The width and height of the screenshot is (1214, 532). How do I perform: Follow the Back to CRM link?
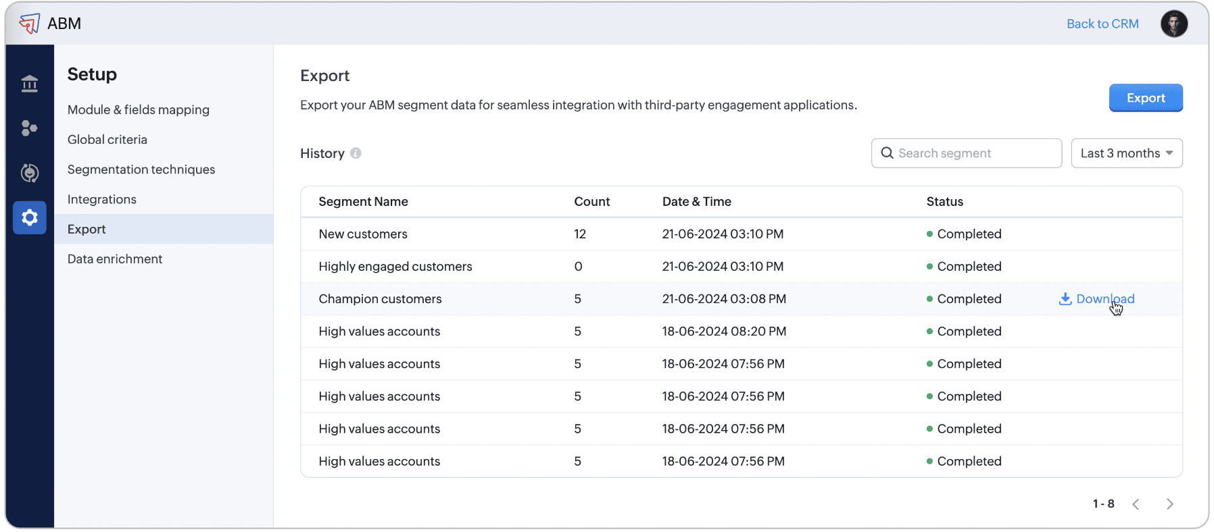(1102, 24)
